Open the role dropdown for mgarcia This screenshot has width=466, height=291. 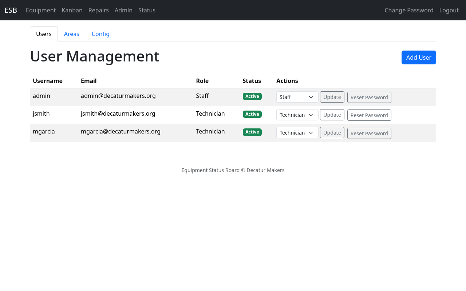[x=297, y=132]
